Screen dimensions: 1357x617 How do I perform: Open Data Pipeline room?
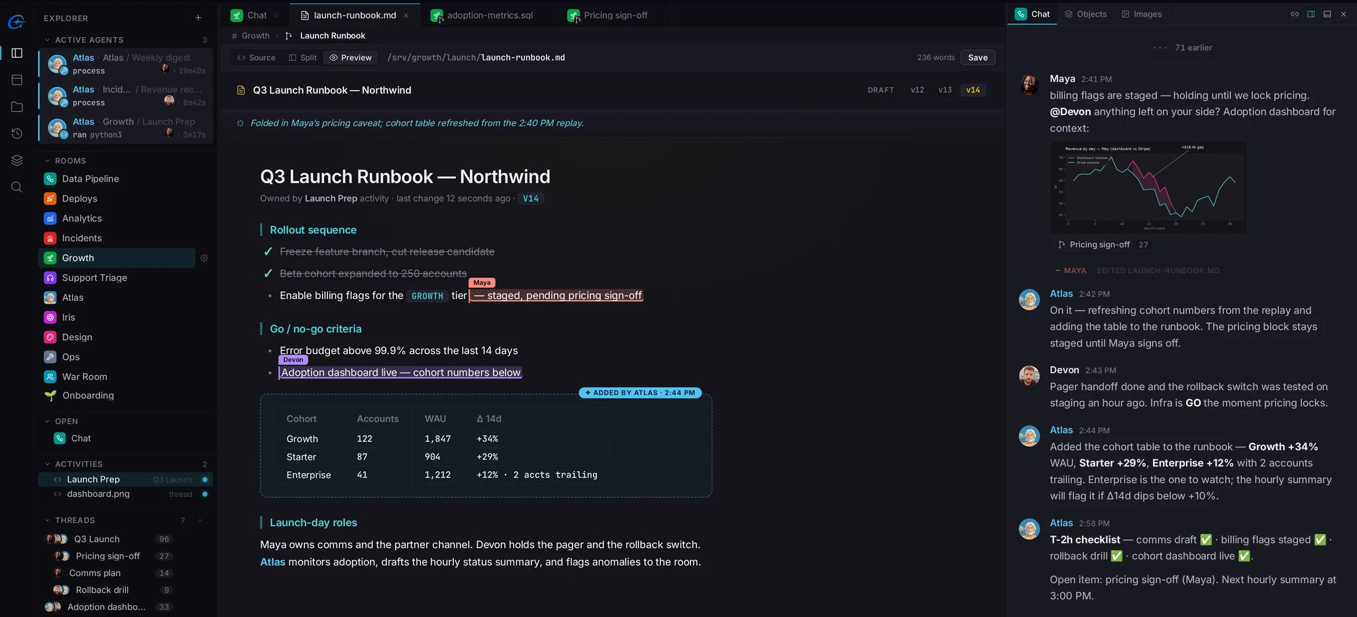[x=117, y=179]
